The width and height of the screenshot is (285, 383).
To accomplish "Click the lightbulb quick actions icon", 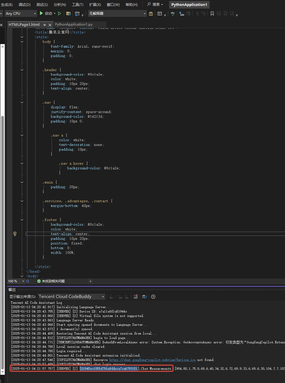I will coord(15,234).
